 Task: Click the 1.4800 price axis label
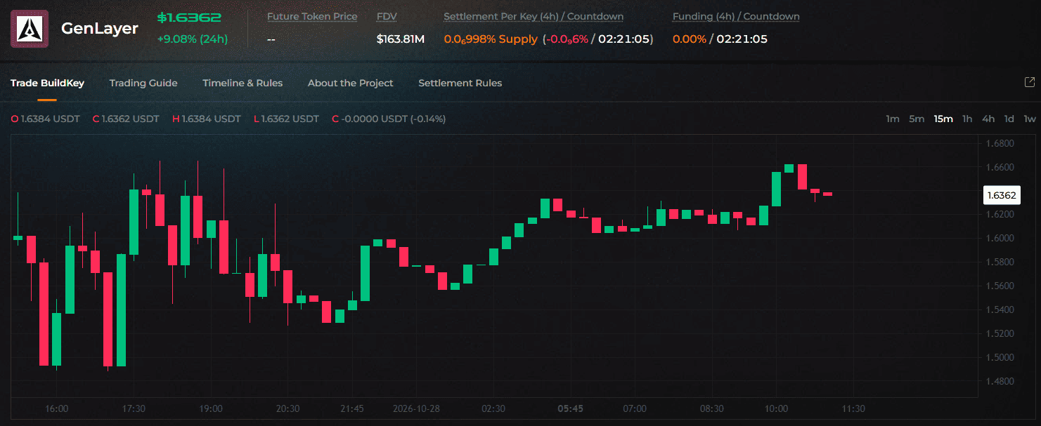[x=1000, y=381]
